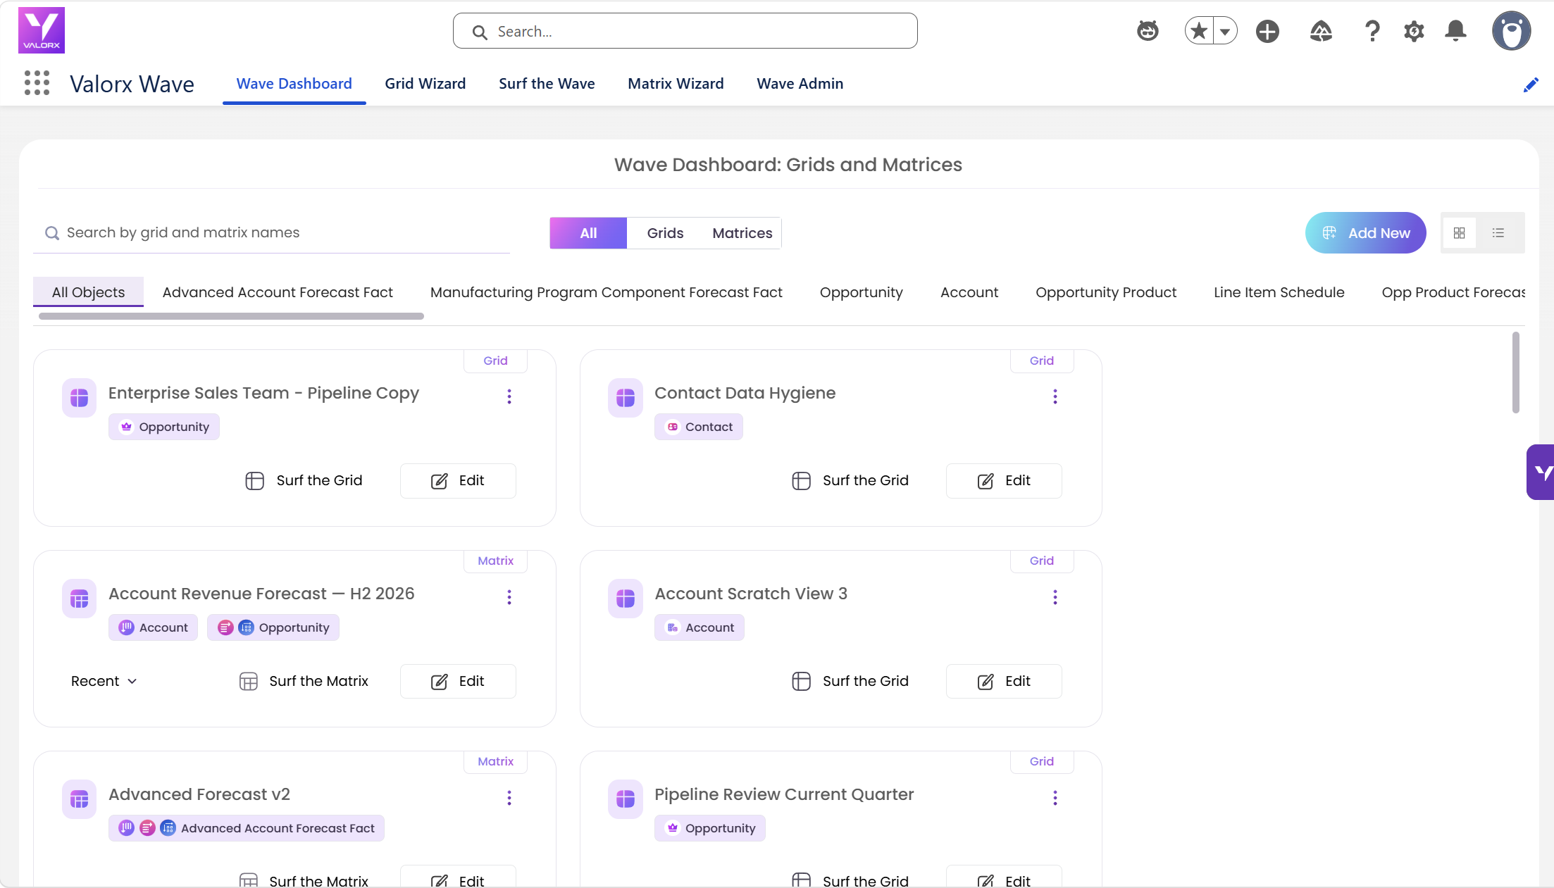
Task: Open kebab menu on Contact Data Hygiene
Action: 1055,396
